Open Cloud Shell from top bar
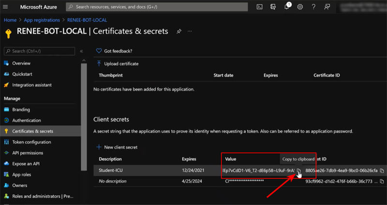Screen dimensions: 387x205 259,7
